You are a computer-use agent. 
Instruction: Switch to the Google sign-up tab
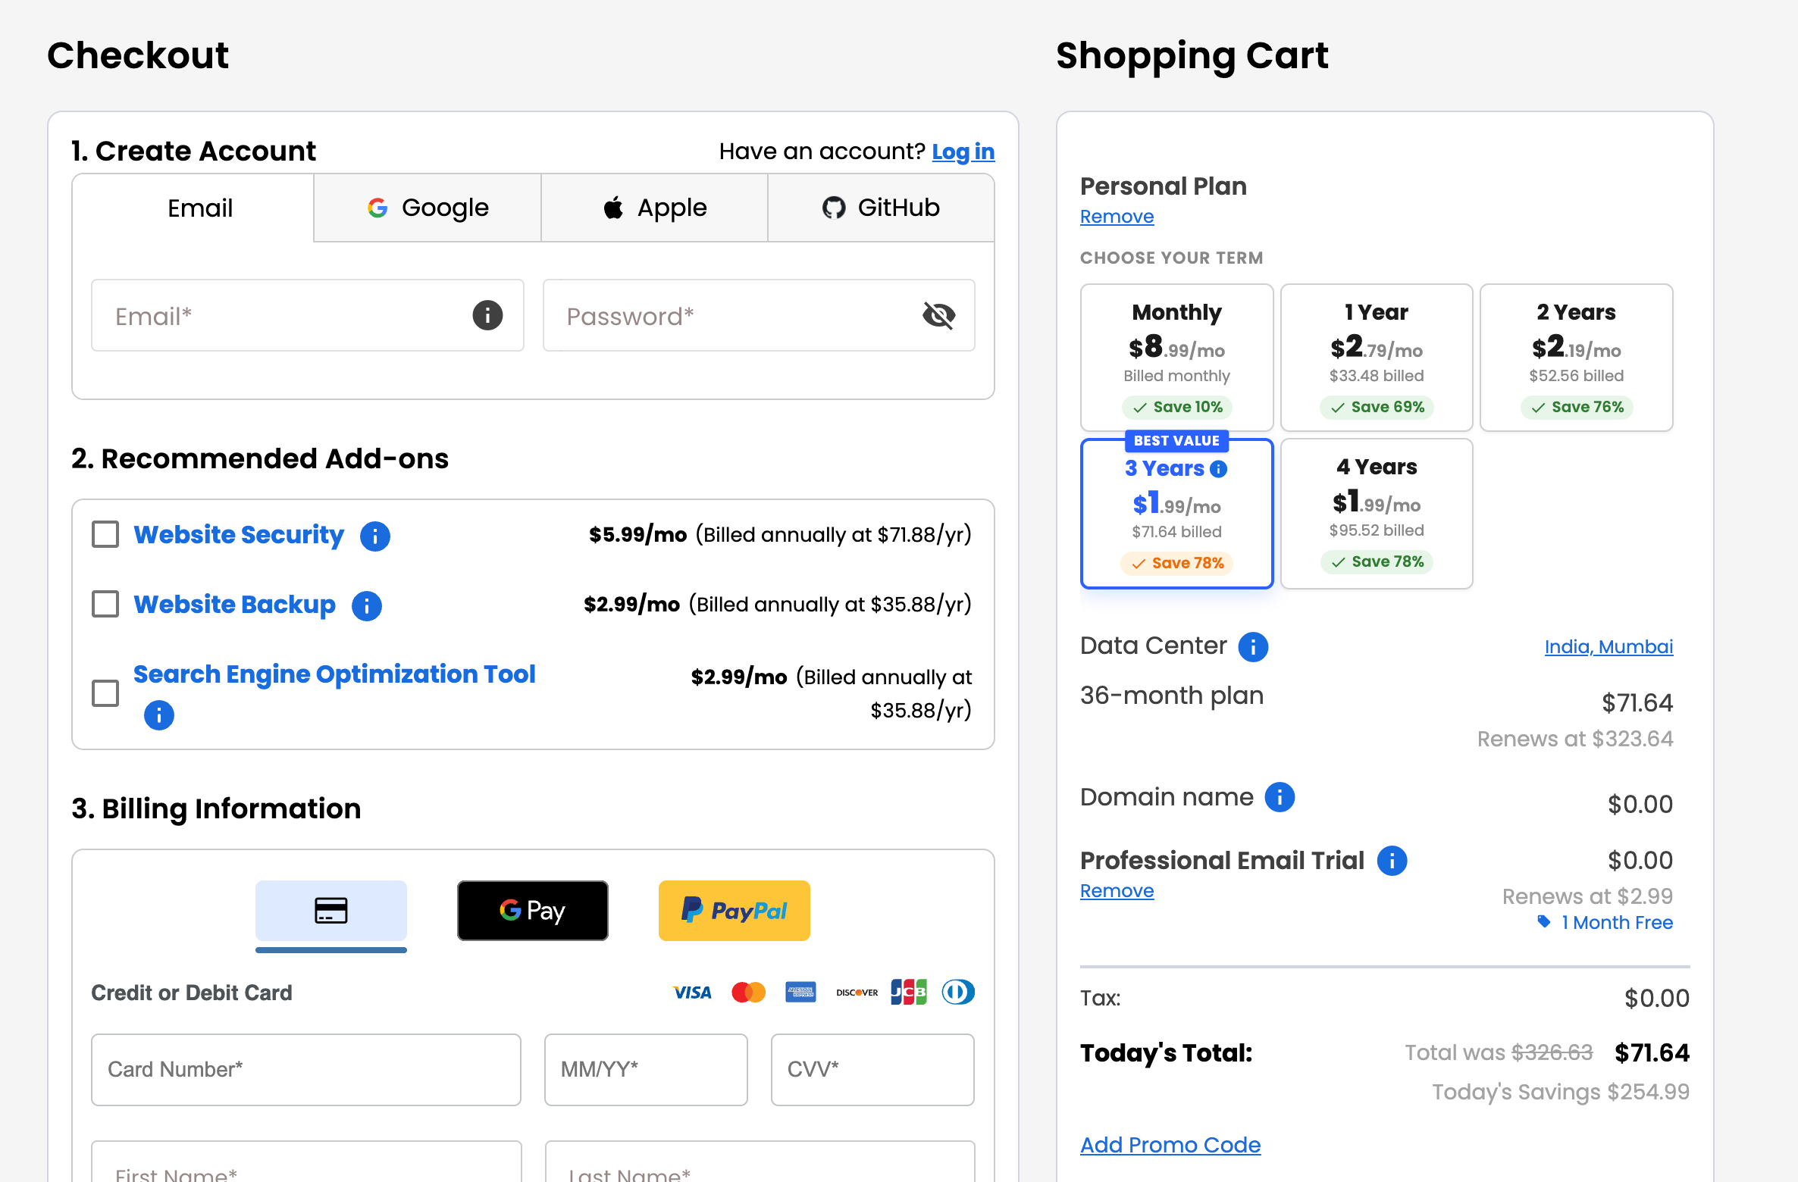click(x=428, y=208)
